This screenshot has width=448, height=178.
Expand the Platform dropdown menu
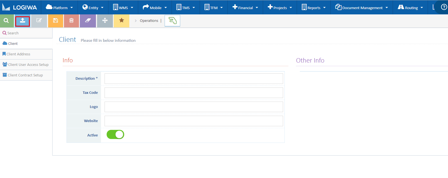[60, 7]
